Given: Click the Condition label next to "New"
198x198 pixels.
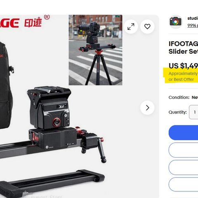Looking at the screenshot, I should (179, 97).
